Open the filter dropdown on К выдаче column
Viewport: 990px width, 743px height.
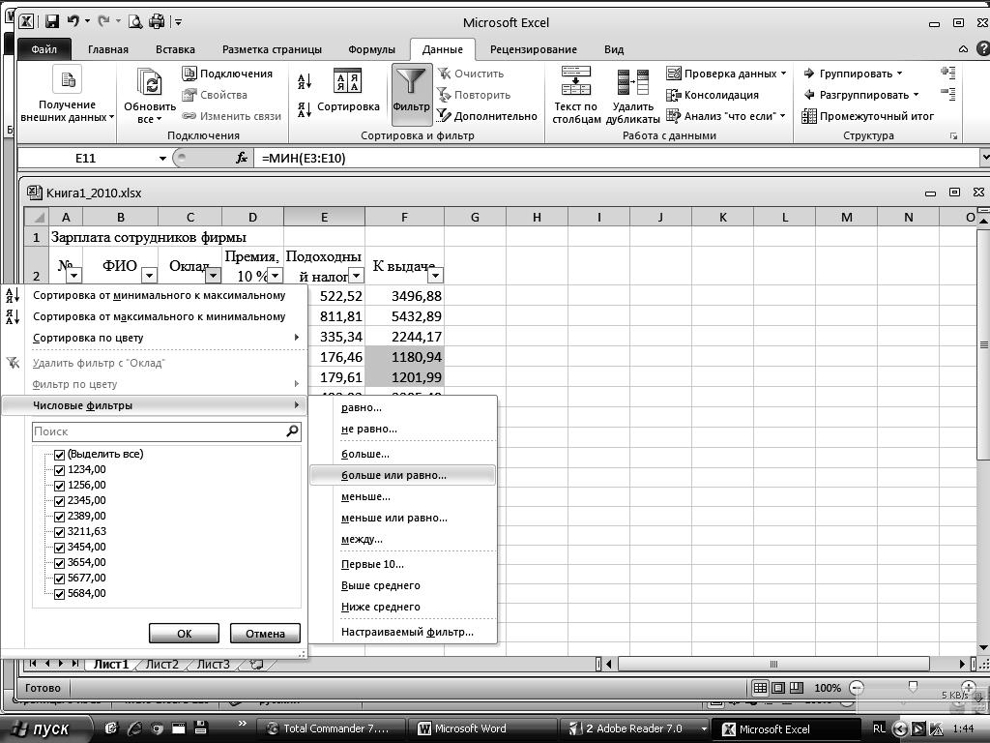pyautogui.click(x=435, y=276)
